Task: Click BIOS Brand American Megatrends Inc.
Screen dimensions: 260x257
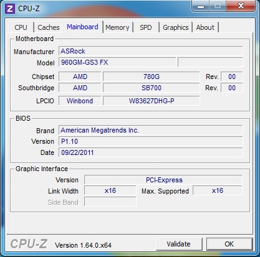Action: 150,130
